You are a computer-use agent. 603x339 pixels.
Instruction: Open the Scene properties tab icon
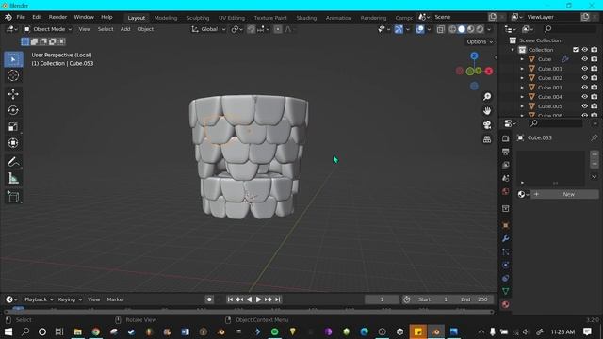[506, 178]
